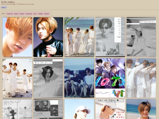The width and height of the screenshot is (159, 119).
Task: View the color beach photo of five in white
Action: [79, 37]
